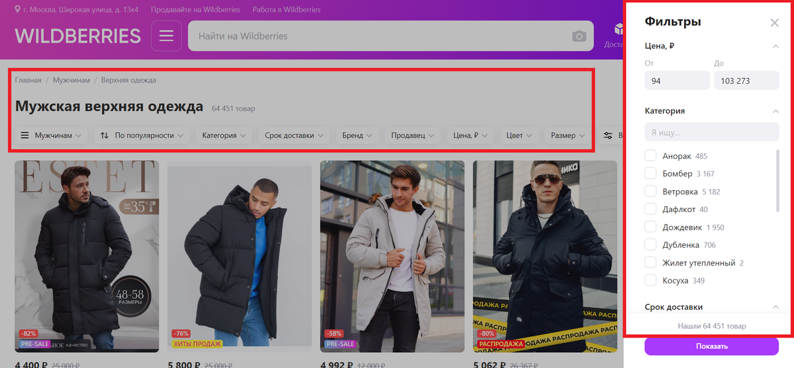The height and width of the screenshot is (368, 794).
Task: Collapse the Срок доставки section chevron
Action: pos(775,307)
